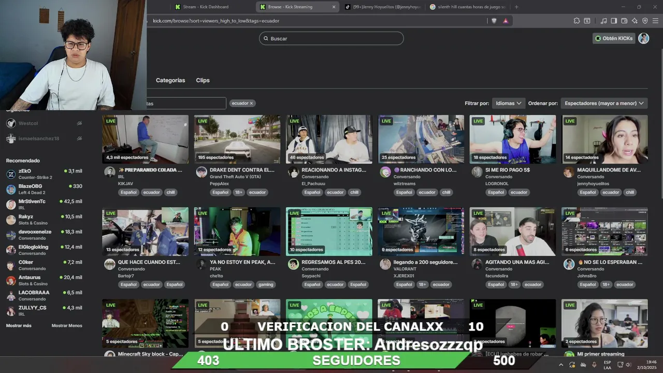
Task: Open ElGlogloking recommended channel
Action: tap(44, 250)
